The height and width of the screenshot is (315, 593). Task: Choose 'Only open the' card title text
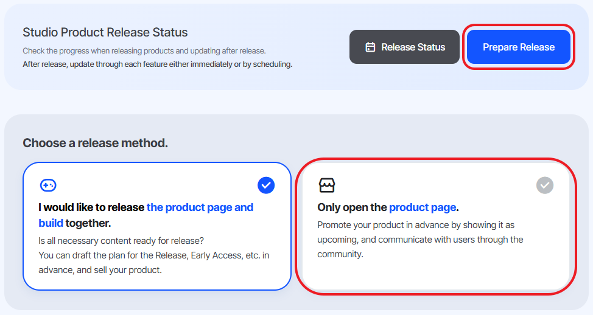[352, 207]
